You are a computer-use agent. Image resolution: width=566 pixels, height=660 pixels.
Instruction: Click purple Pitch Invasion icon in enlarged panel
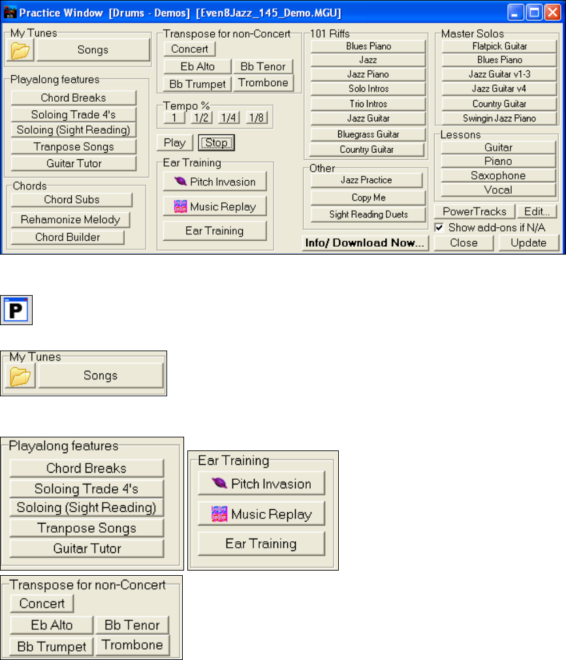pos(219,483)
